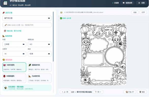Screen dimensions: 149x97
Task: Click the book icon in 配置说明 button
Action: coord(124,3)
